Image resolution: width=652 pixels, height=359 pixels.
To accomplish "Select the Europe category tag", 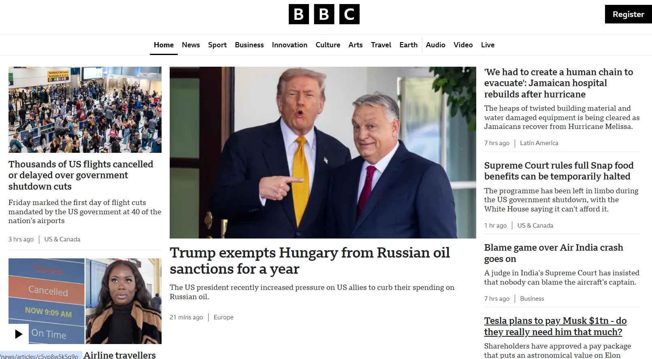I will [x=224, y=317].
